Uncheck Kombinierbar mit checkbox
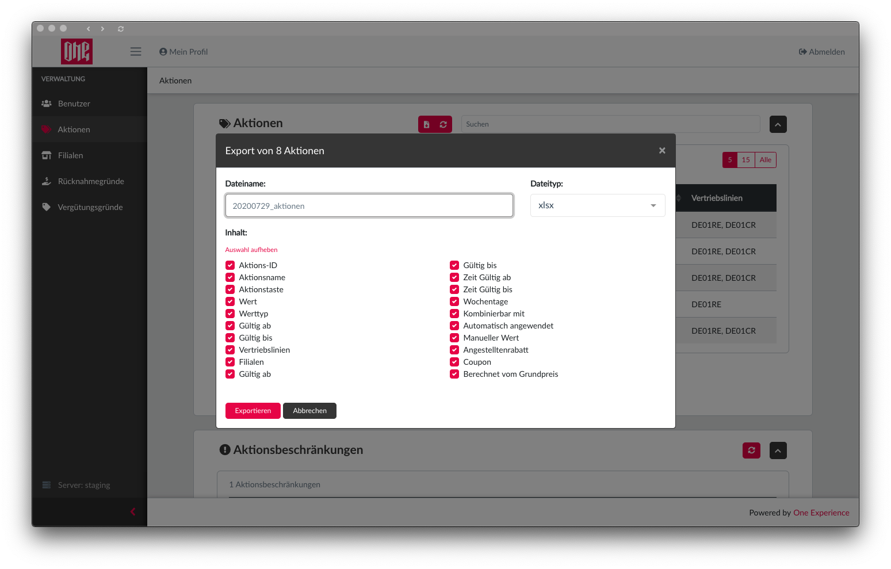The height and width of the screenshot is (569, 891). (454, 314)
